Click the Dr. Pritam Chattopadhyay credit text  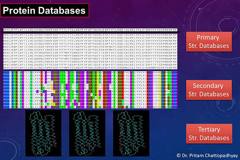click(x=207, y=156)
